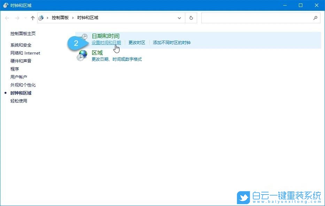This screenshot has height=206, width=325.
Task: Expand the chevron after 时钟和区域 in breadcrumb
Action: pyautogui.click(x=101, y=18)
